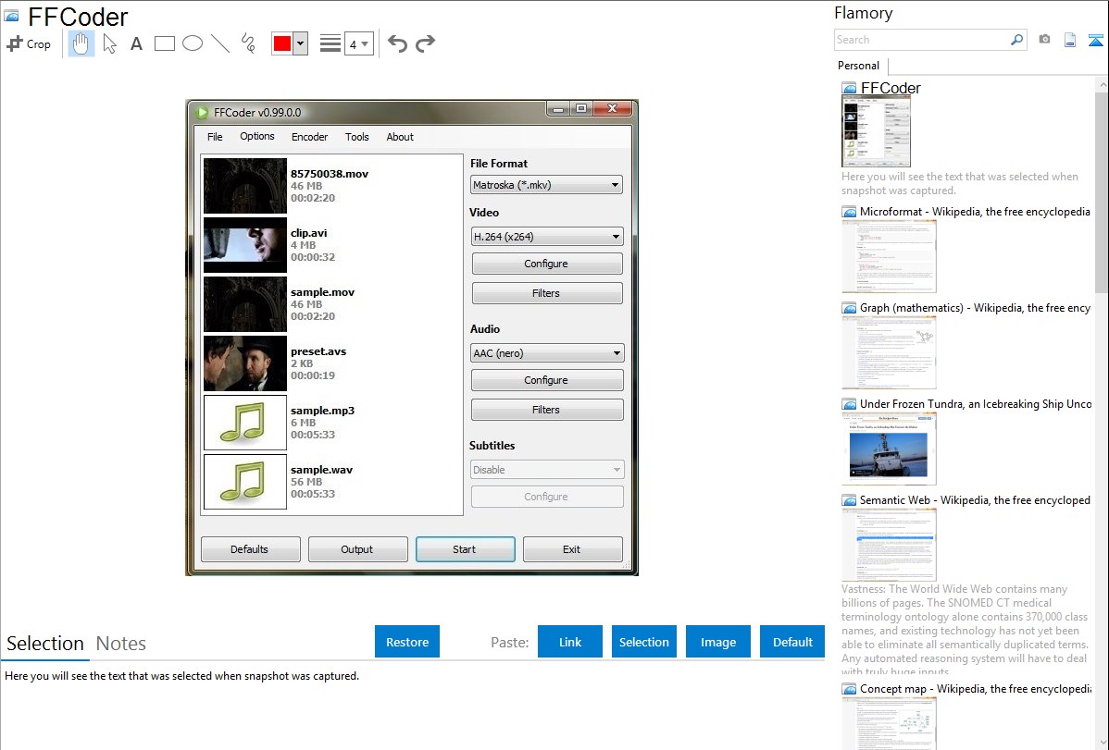The image size is (1109, 750).
Task: Click the Output button
Action: click(358, 549)
